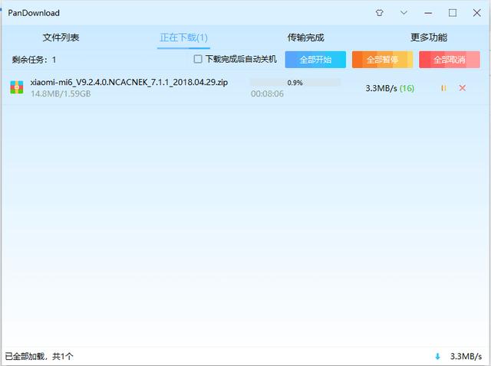
Task: Click the status bar 3.3MB/s speed
Action: tap(466, 356)
